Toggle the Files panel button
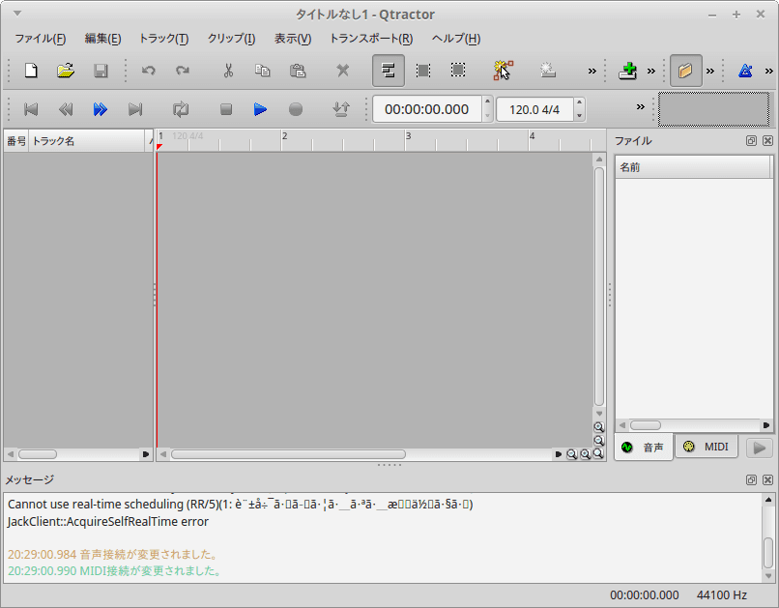 (x=685, y=71)
